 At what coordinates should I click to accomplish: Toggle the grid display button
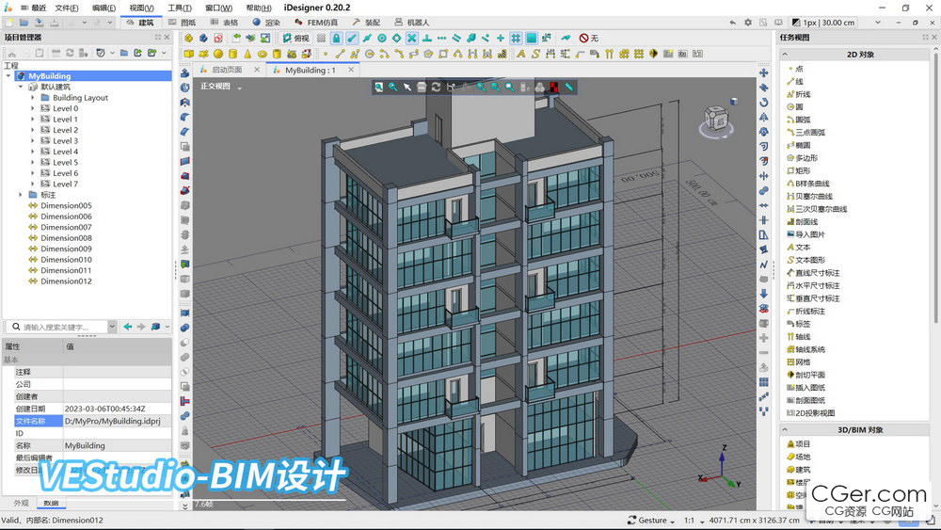[x=322, y=38]
